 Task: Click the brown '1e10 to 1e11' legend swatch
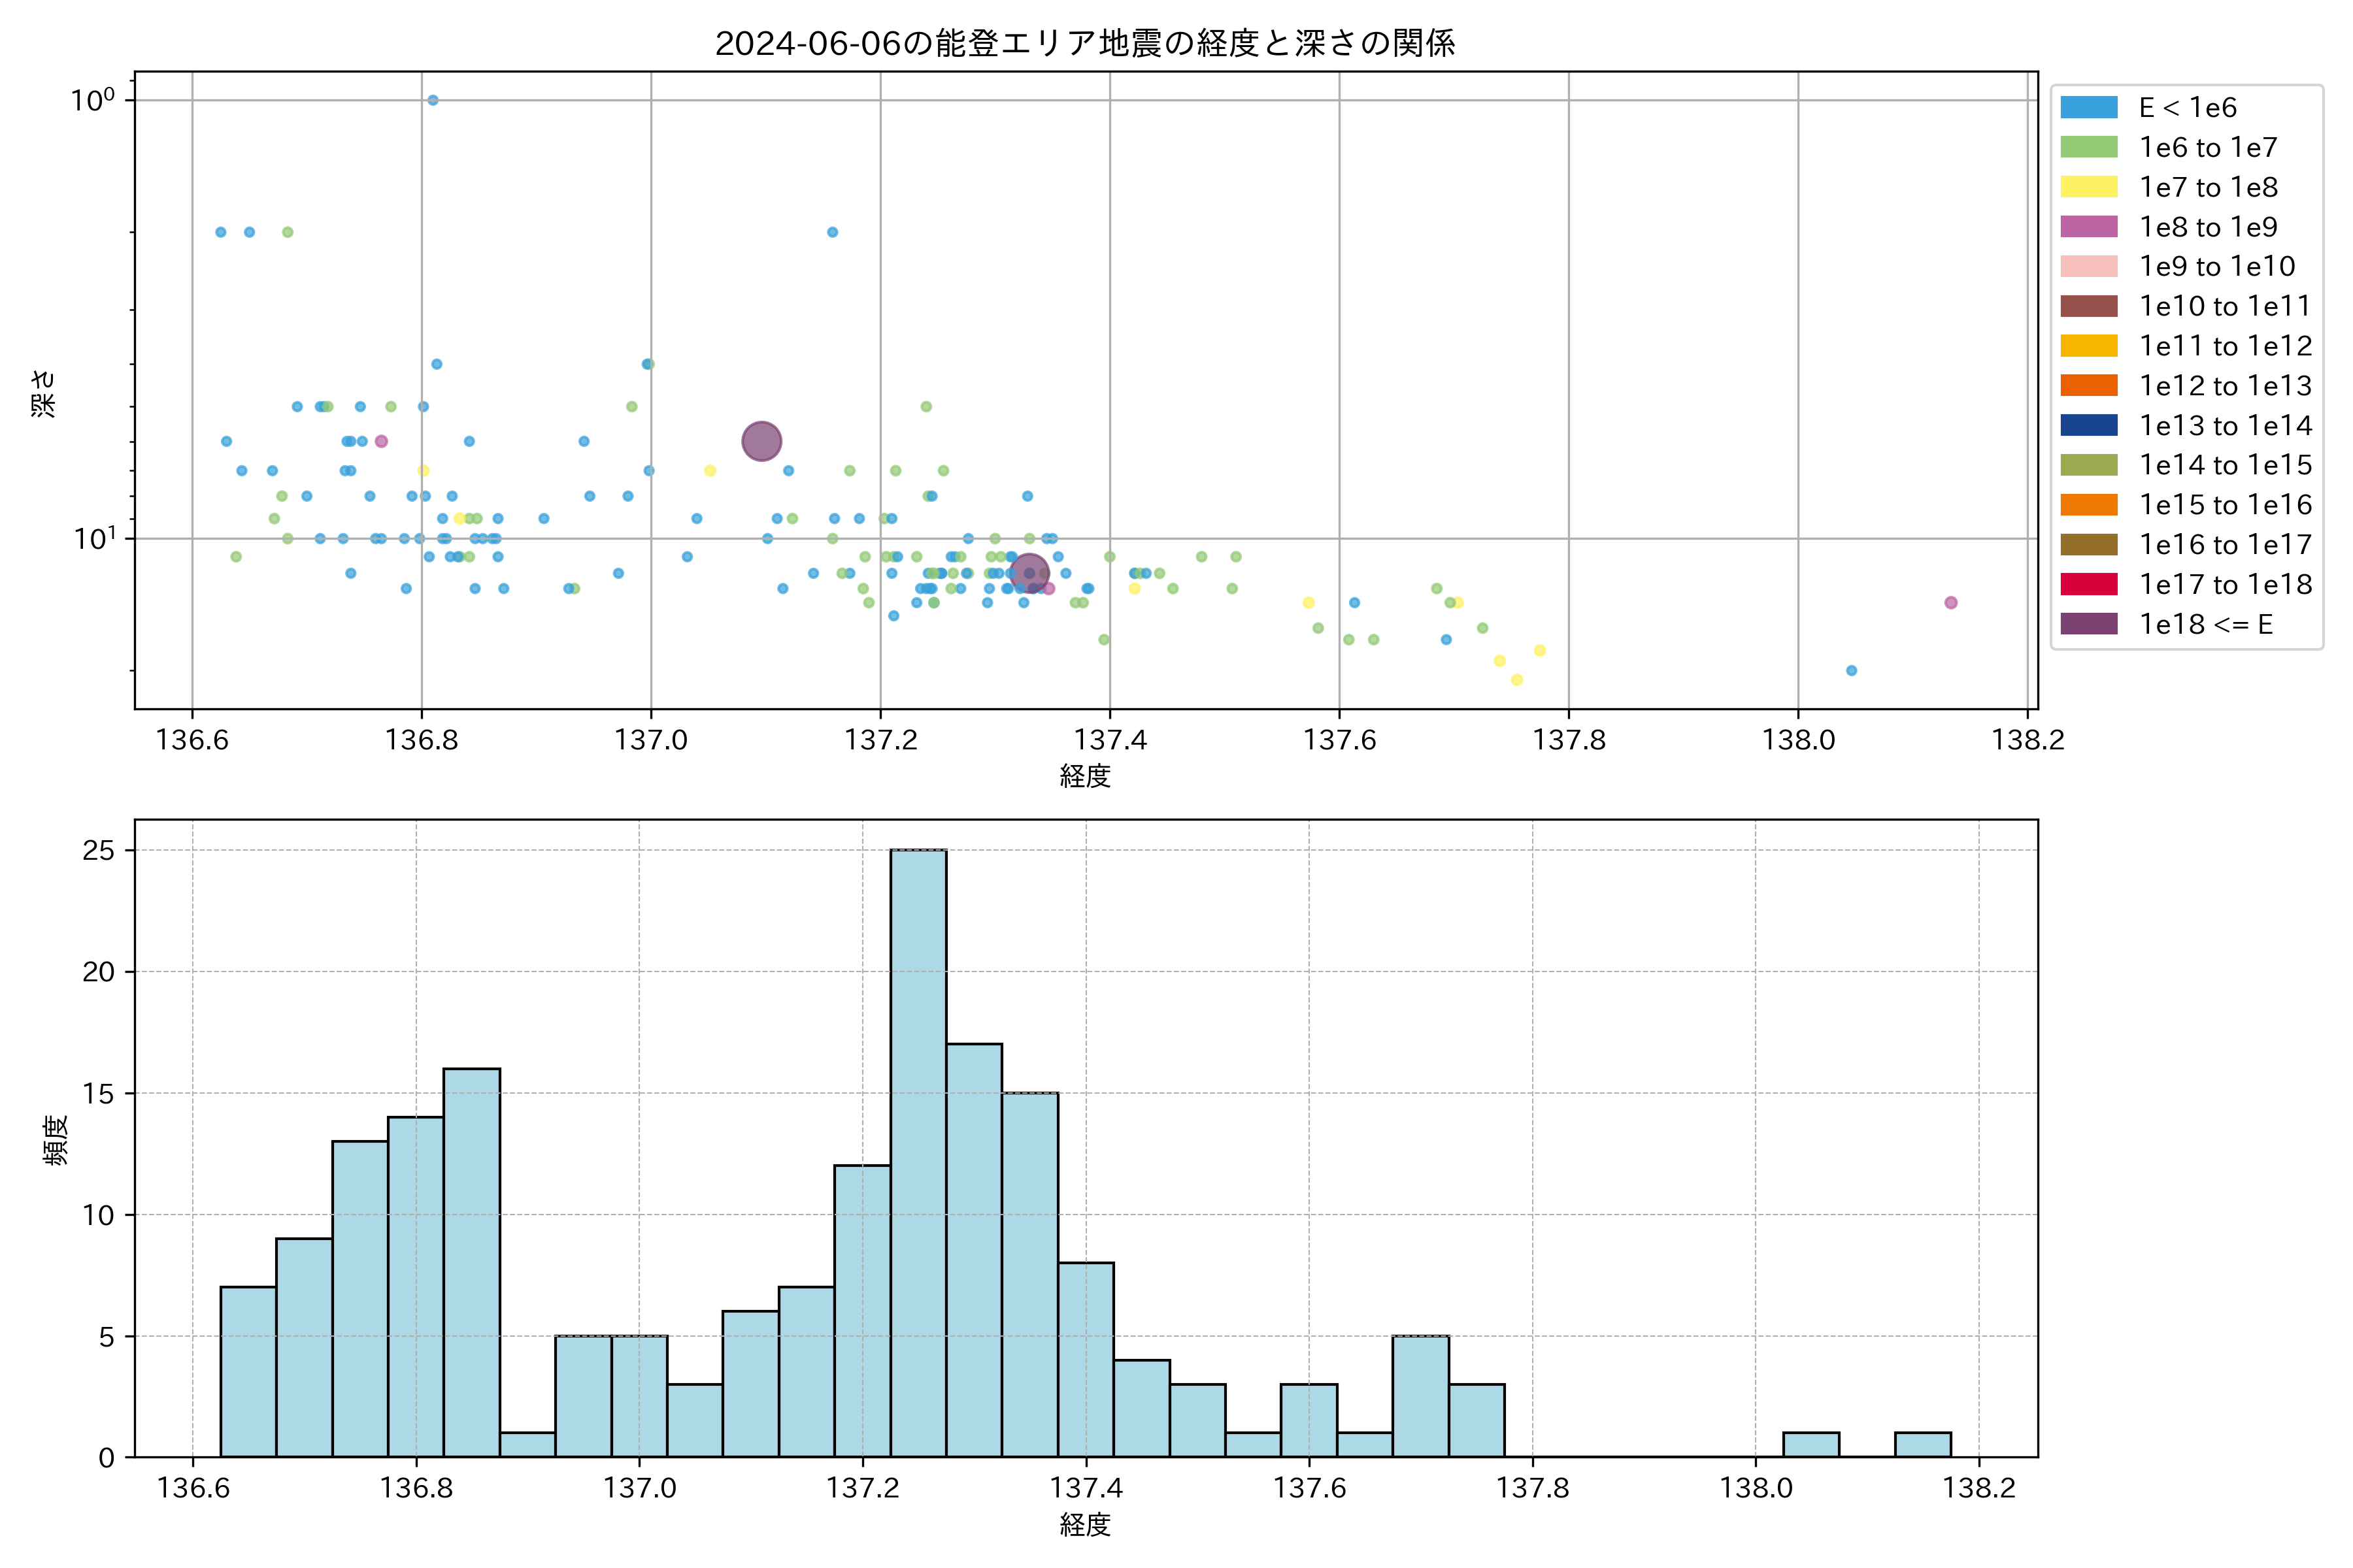click(x=2089, y=306)
